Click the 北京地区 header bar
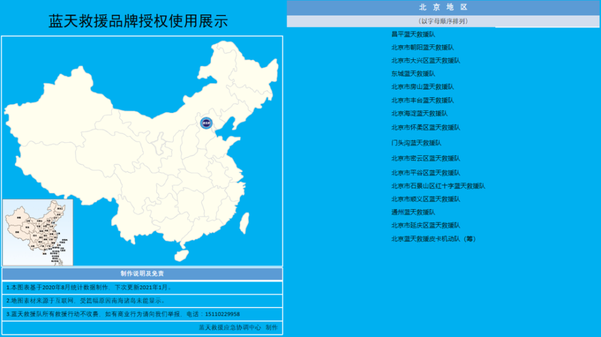Screen dimensions: 601x337 (443, 8)
